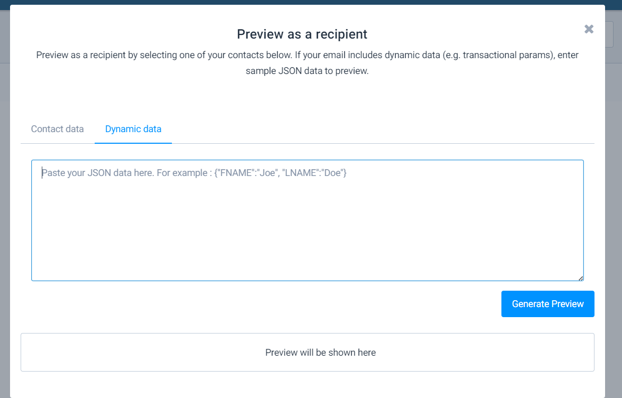This screenshot has height=398, width=622.
Task: Click the 'Preview as a recipient' heading
Action: [x=302, y=34]
